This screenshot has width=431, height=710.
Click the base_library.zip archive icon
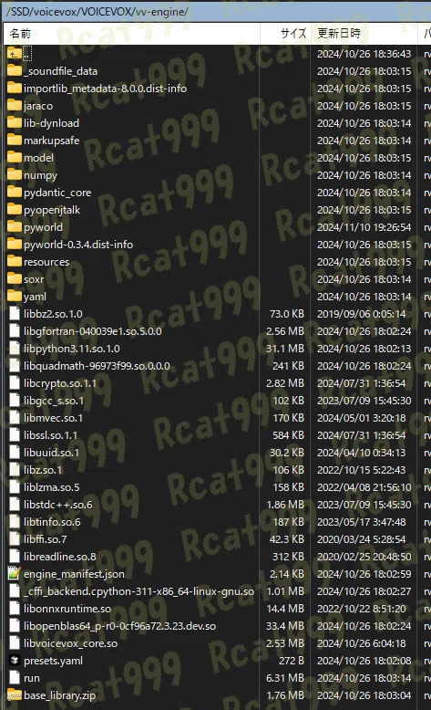[15, 695]
